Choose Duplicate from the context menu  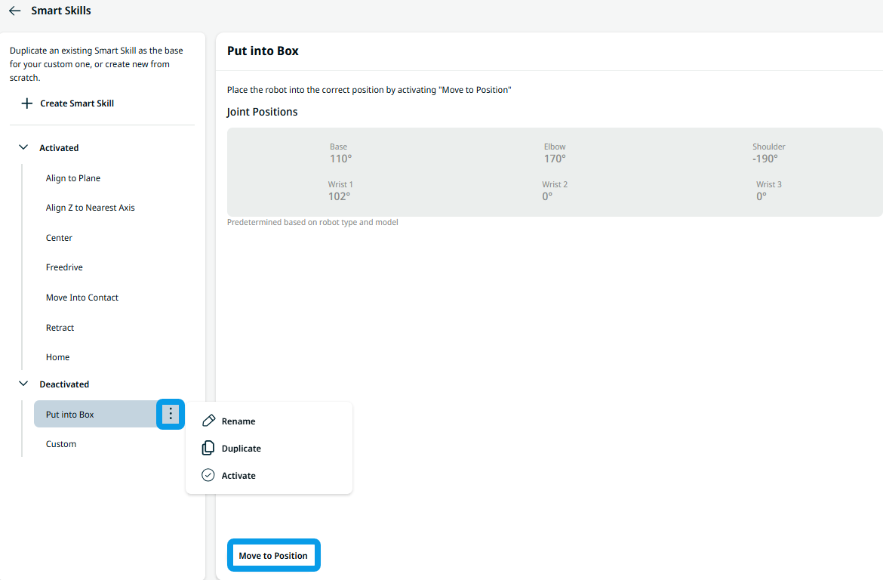pyautogui.click(x=241, y=449)
